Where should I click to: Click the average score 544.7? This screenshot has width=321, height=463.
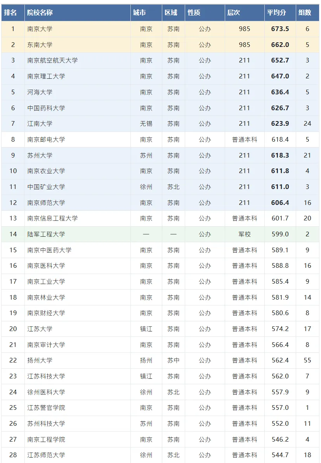(280, 455)
